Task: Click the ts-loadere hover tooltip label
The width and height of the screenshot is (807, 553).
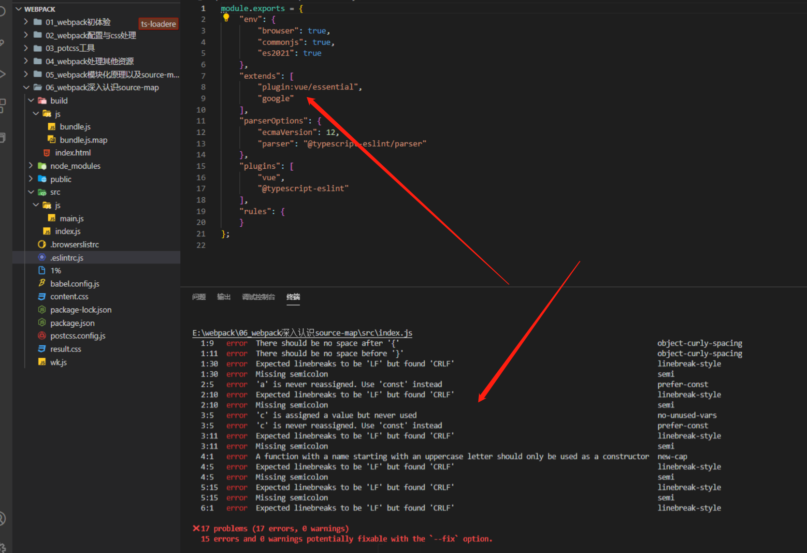Action: [158, 23]
